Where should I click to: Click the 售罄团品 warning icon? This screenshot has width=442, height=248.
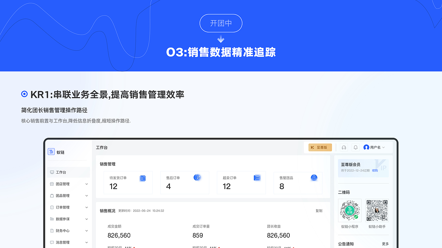(x=314, y=177)
